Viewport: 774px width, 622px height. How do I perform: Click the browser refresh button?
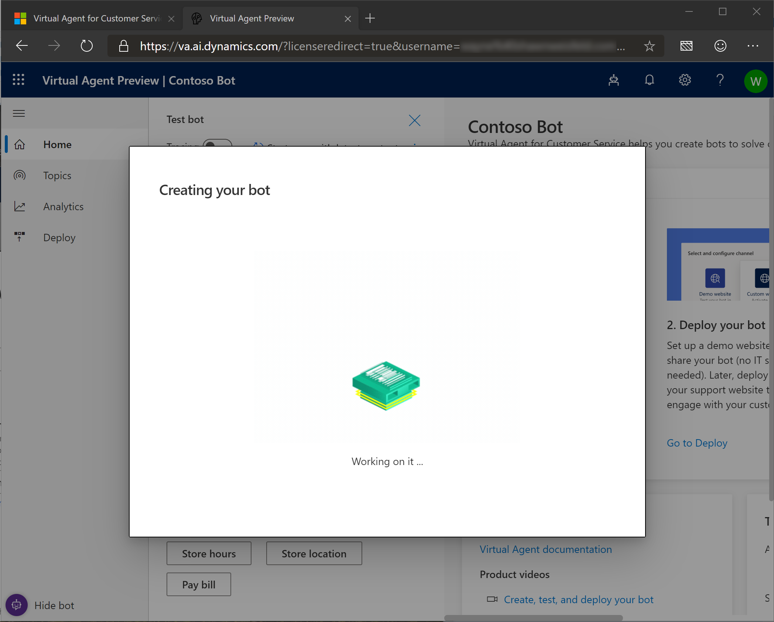[87, 46]
